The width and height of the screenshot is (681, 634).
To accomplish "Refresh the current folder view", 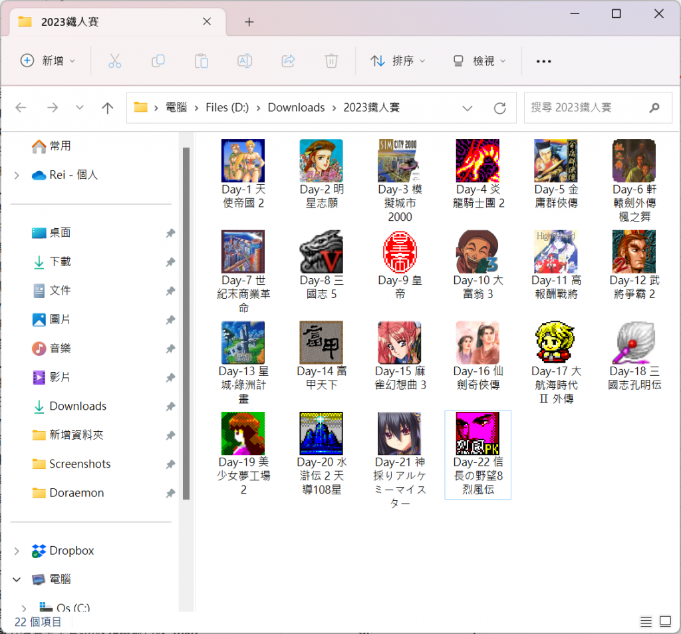I will (x=500, y=108).
